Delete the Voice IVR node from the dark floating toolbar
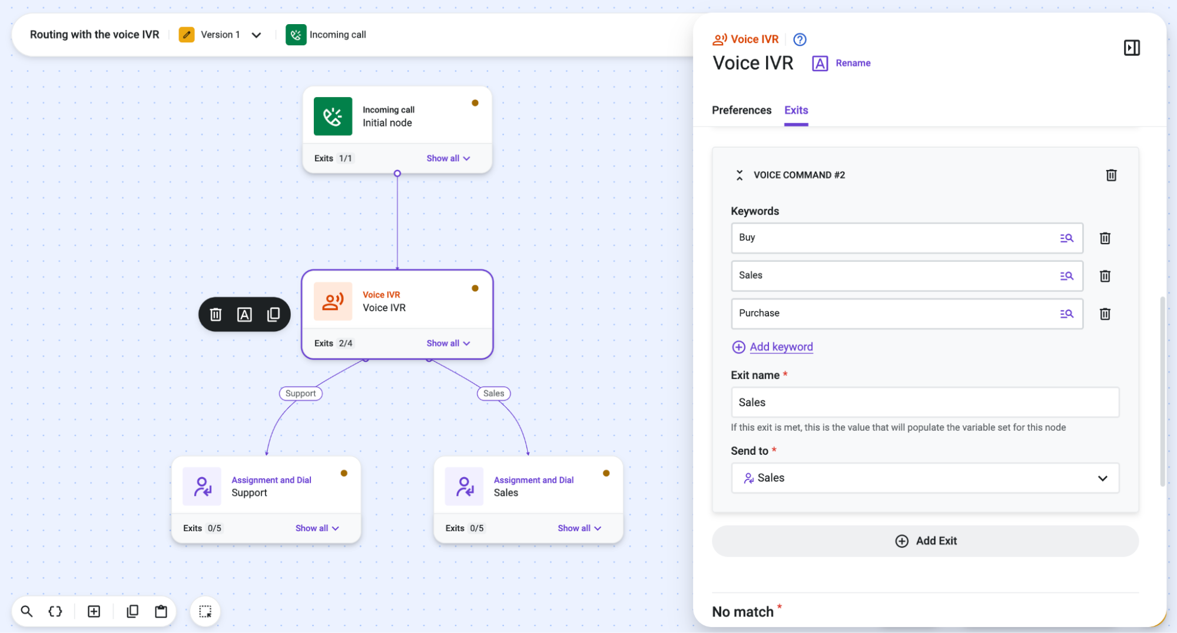 [x=215, y=315]
